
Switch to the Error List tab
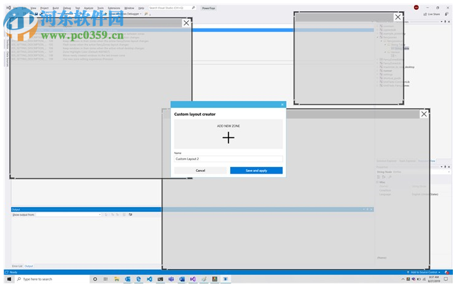pyautogui.click(x=17, y=266)
